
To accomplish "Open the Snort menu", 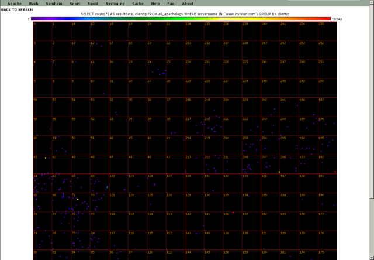I will pos(75,4).
